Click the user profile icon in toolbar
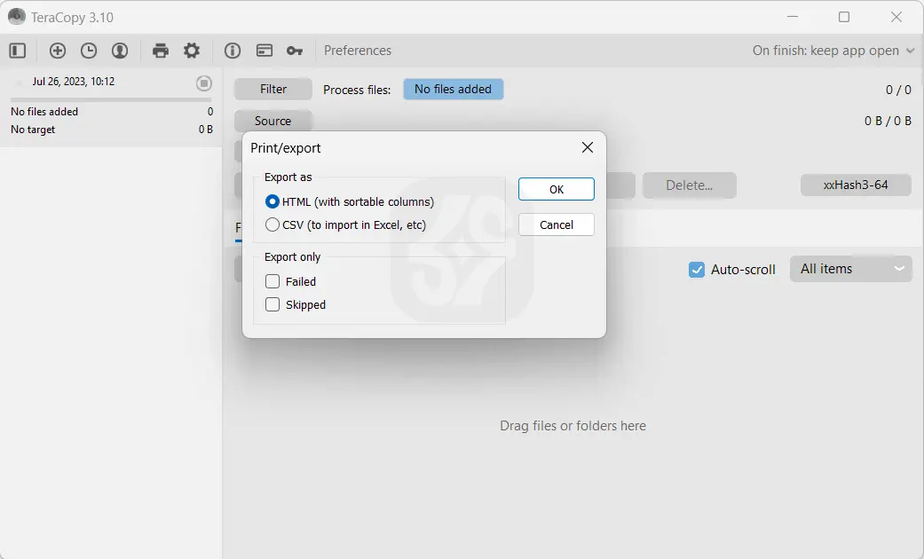The image size is (924, 559). pyautogui.click(x=120, y=51)
